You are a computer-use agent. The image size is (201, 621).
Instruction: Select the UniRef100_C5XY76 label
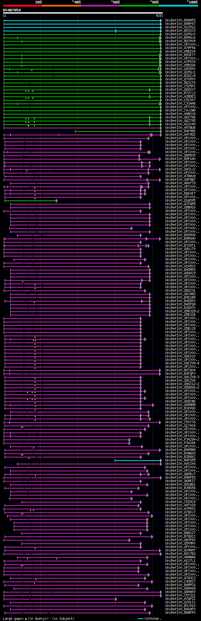pos(180,422)
